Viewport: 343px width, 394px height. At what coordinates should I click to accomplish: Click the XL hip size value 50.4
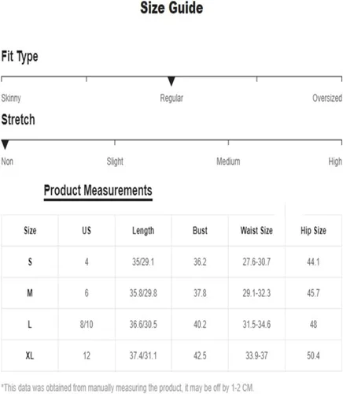[313, 355]
